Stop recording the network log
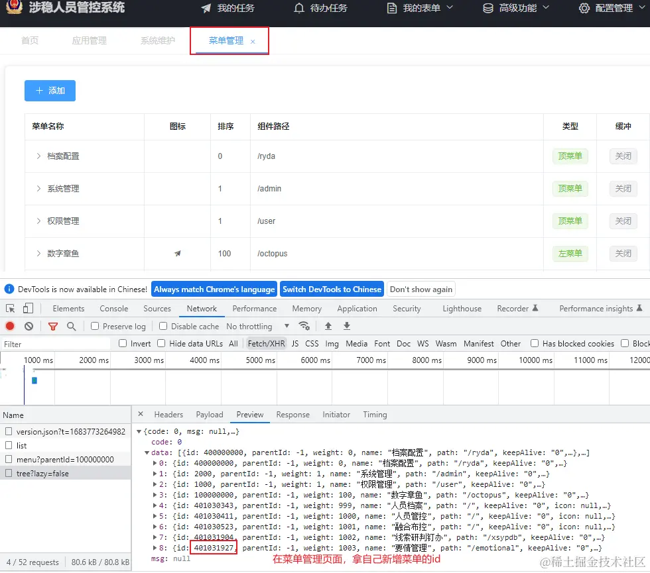650x573 pixels. [x=10, y=326]
